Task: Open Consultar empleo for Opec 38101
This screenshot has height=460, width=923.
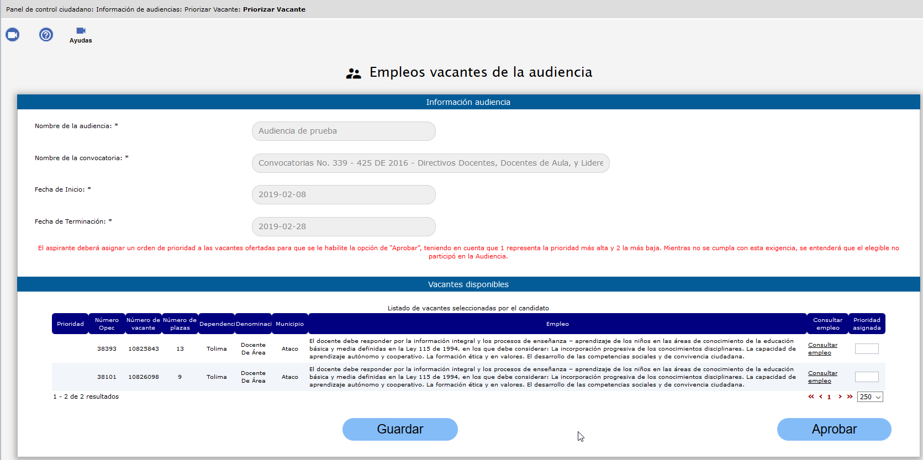Action: click(822, 377)
